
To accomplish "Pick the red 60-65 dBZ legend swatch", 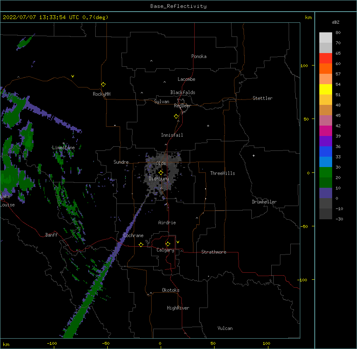I will (x=326, y=58).
